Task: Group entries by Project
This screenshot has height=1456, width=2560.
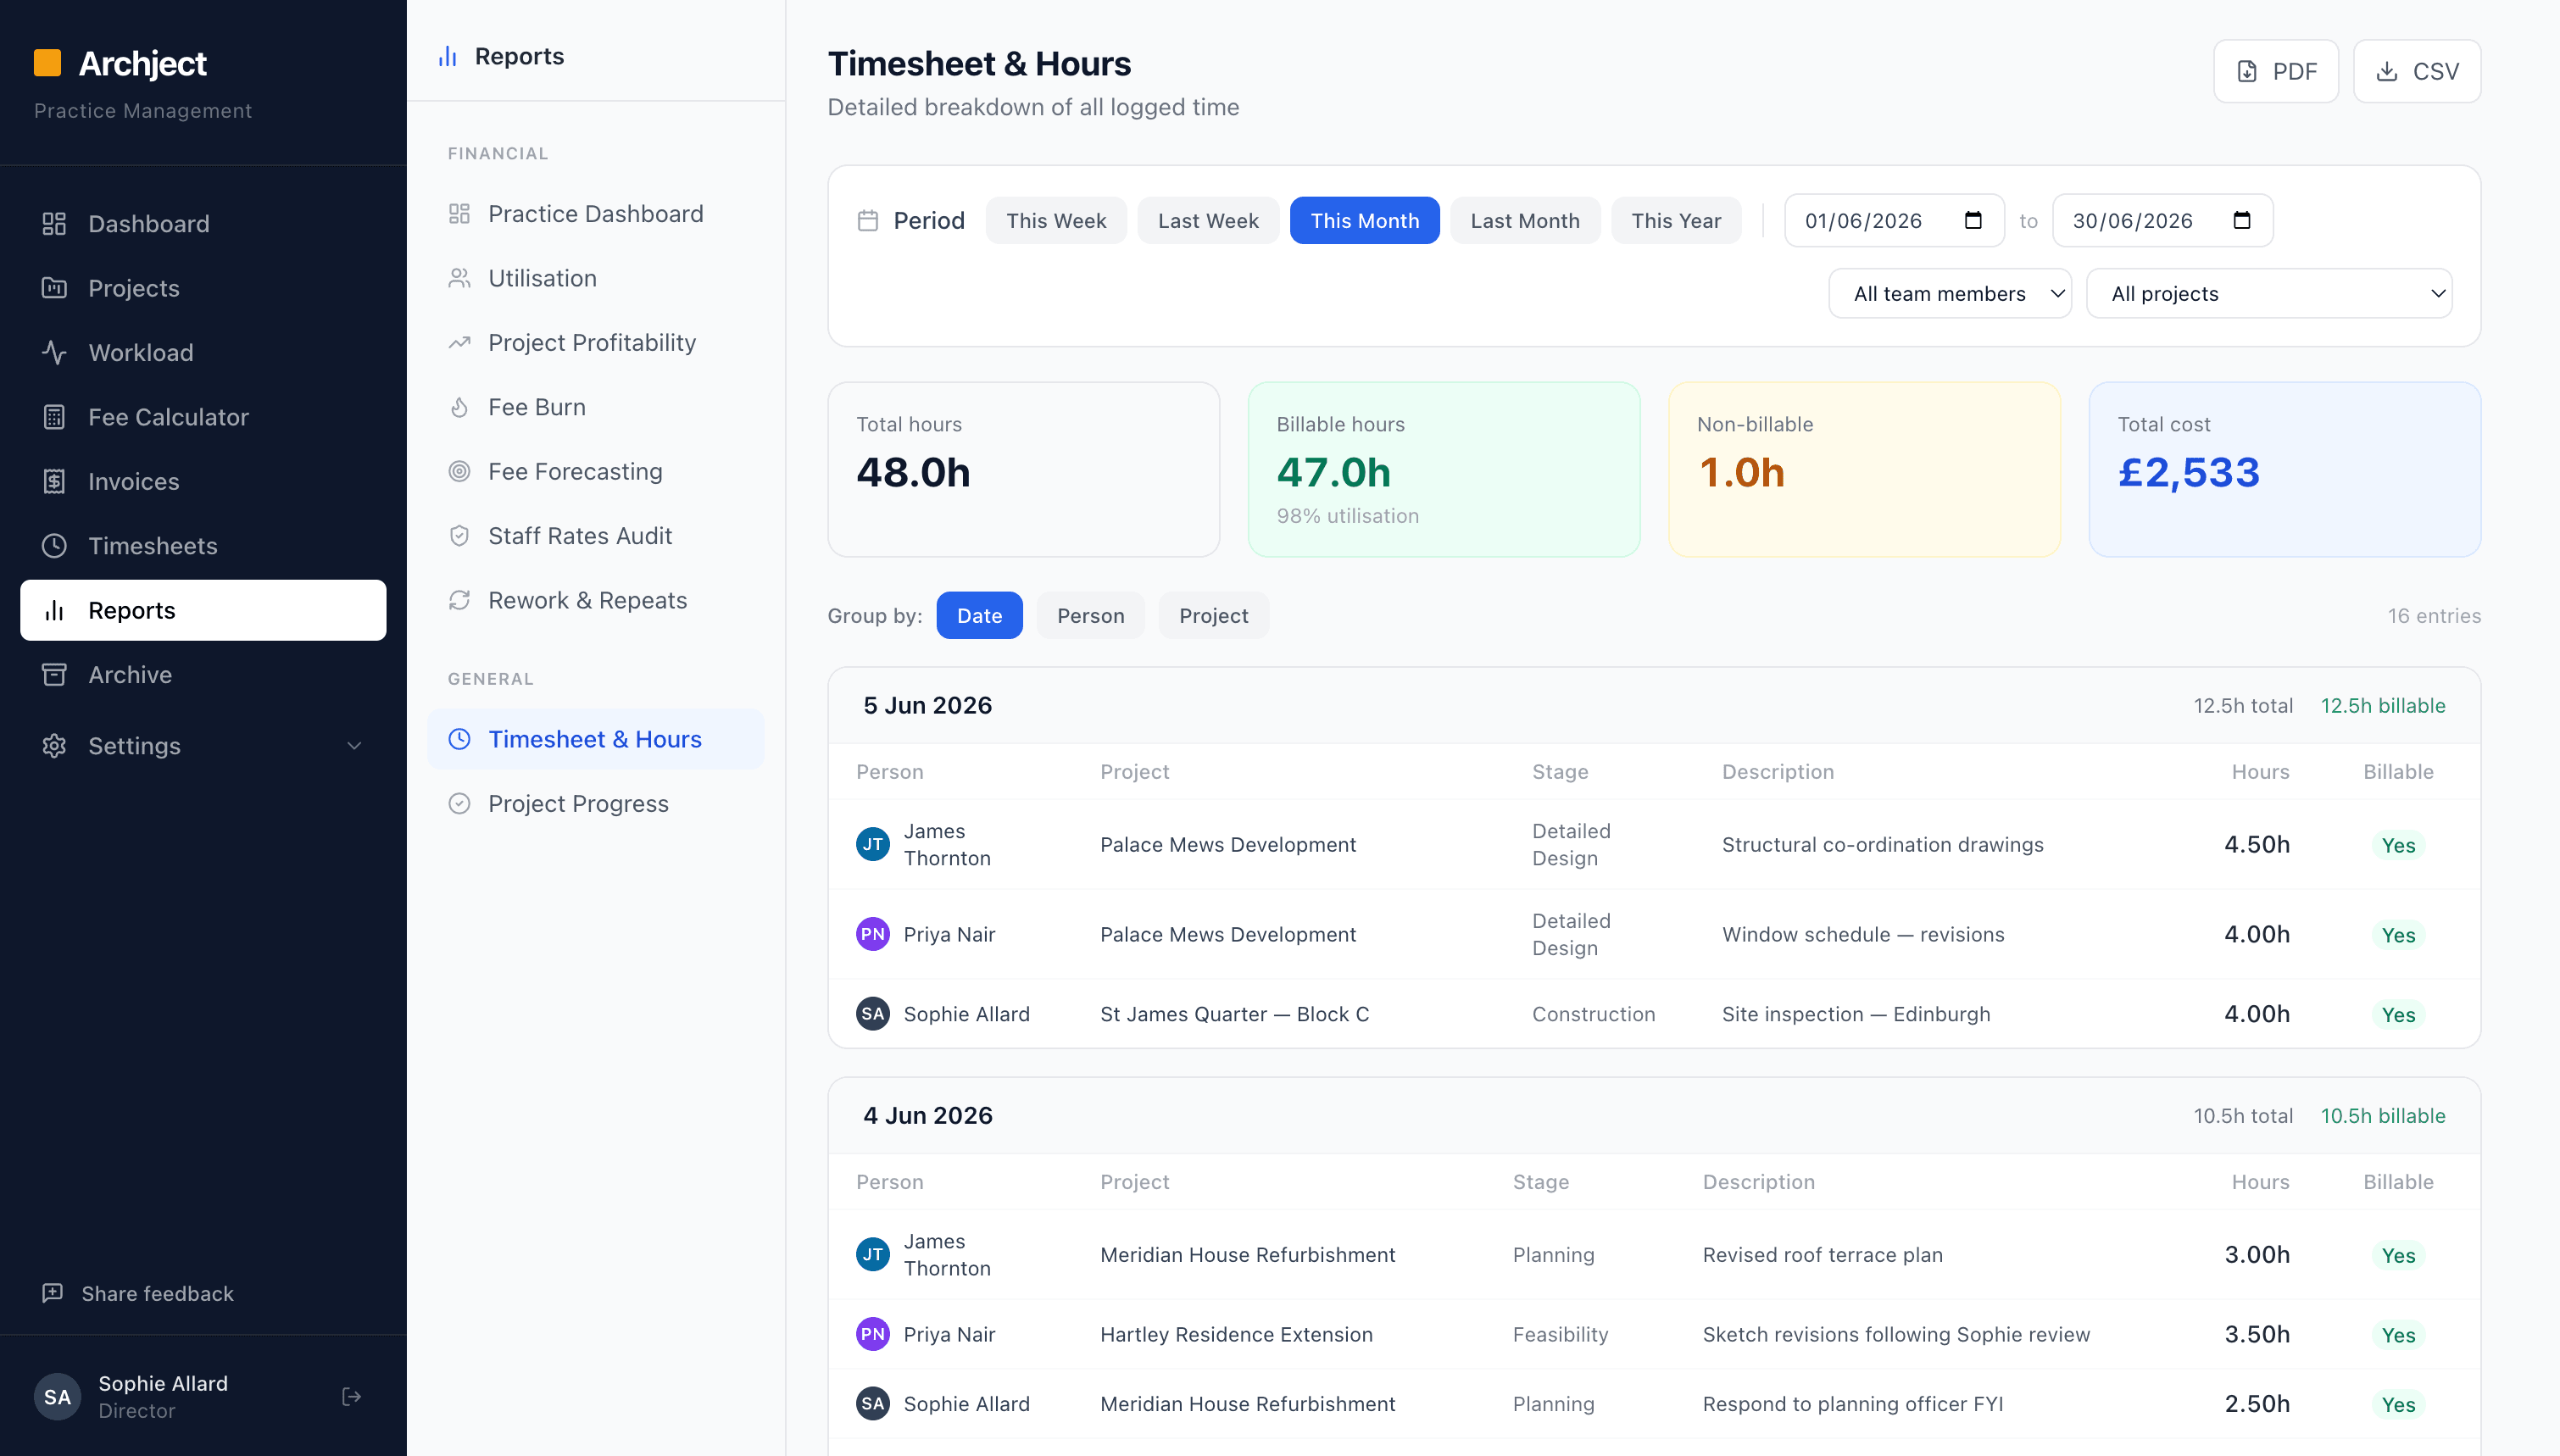Action: point(1213,615)
